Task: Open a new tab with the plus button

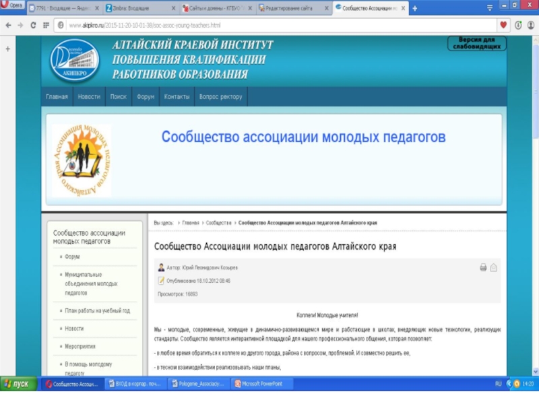Action: tap(415, 9)
